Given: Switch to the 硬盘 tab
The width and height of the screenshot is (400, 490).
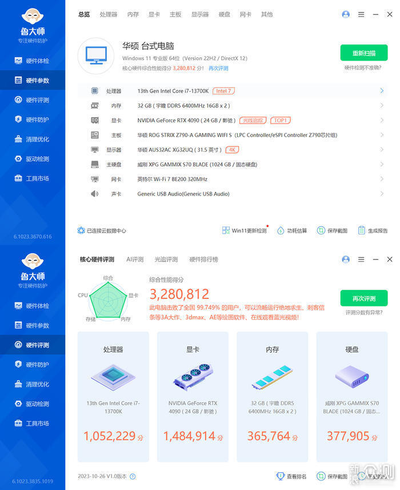Looking at the screenshot, I should tap(224, 14).
